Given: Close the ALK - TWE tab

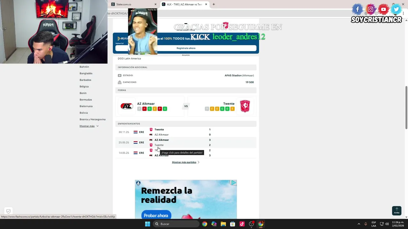Looking at the screenshot, I should point(206,4).
